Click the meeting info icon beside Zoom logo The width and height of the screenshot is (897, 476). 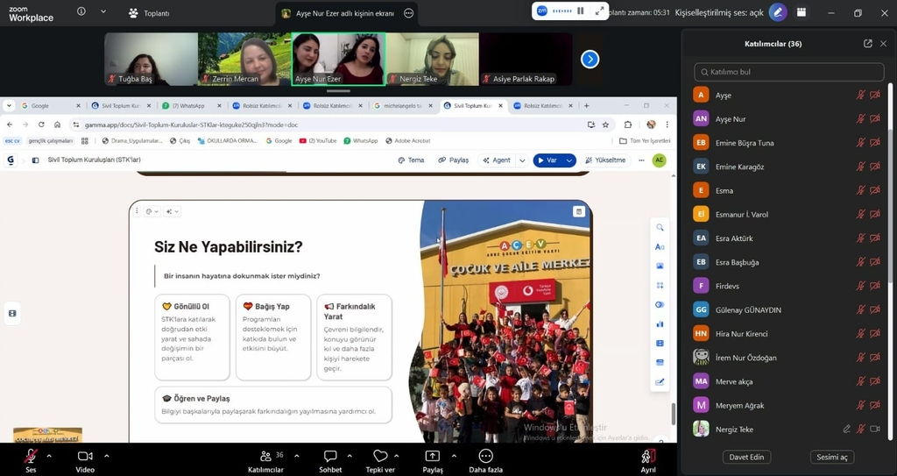click(81, 12)
